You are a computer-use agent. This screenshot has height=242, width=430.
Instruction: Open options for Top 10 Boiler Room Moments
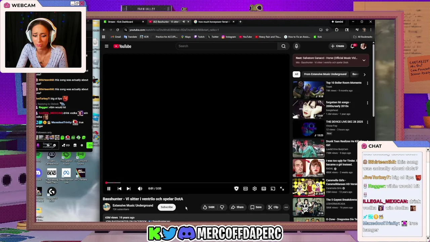click(x=367, y=83)
